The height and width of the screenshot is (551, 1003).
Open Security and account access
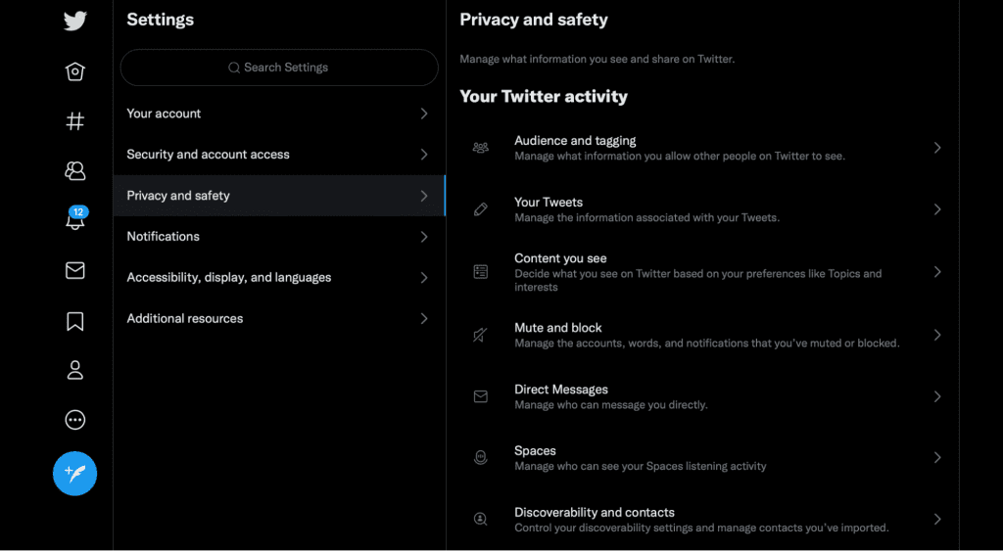click(x=279, y=155)
